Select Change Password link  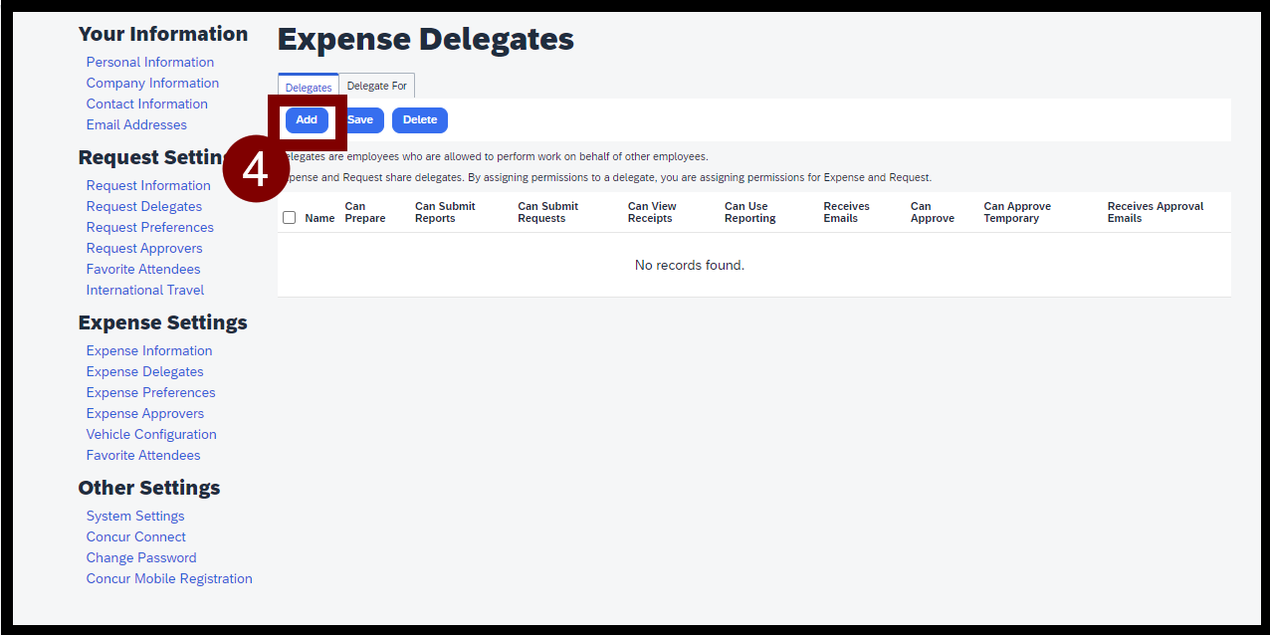[141, 557]
